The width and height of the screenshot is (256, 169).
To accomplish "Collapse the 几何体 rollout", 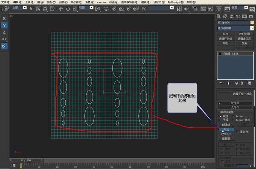I will coord(235,108).
